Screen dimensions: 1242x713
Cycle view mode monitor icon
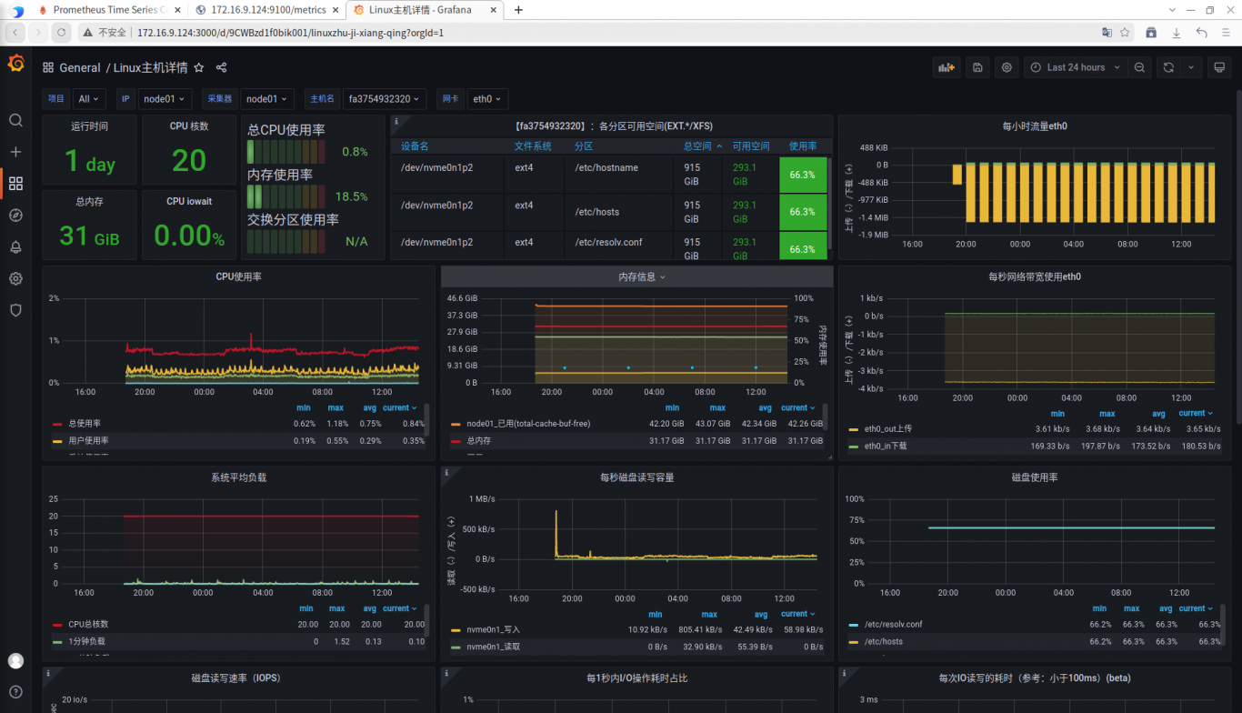(x=1220, y=67)
